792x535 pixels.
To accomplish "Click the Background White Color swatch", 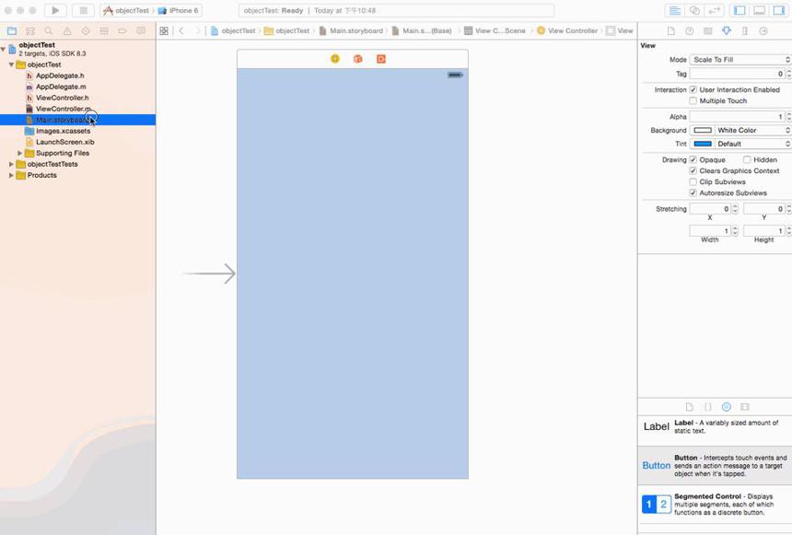I will tap(703, 131).
